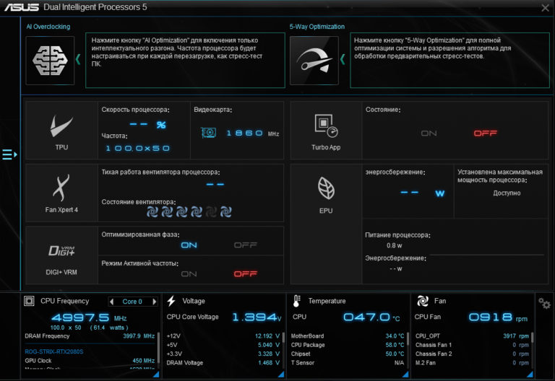Switch to next CPU core with right arrow
This screenshot has width=555, height=381.
pos(155,302)
